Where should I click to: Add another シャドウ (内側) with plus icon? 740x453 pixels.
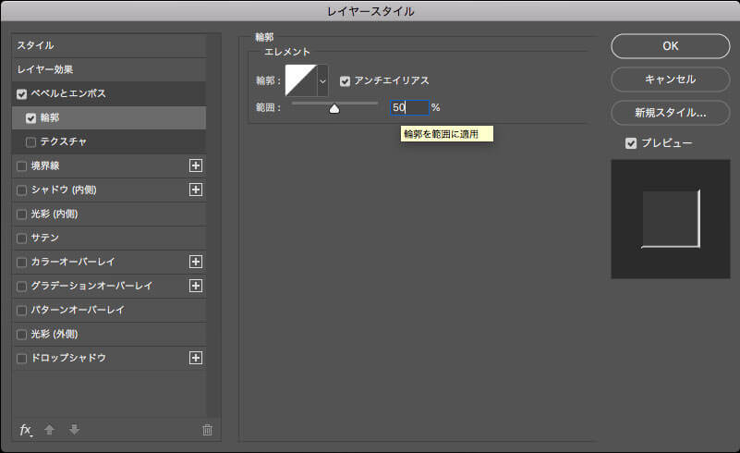[196, 190]
